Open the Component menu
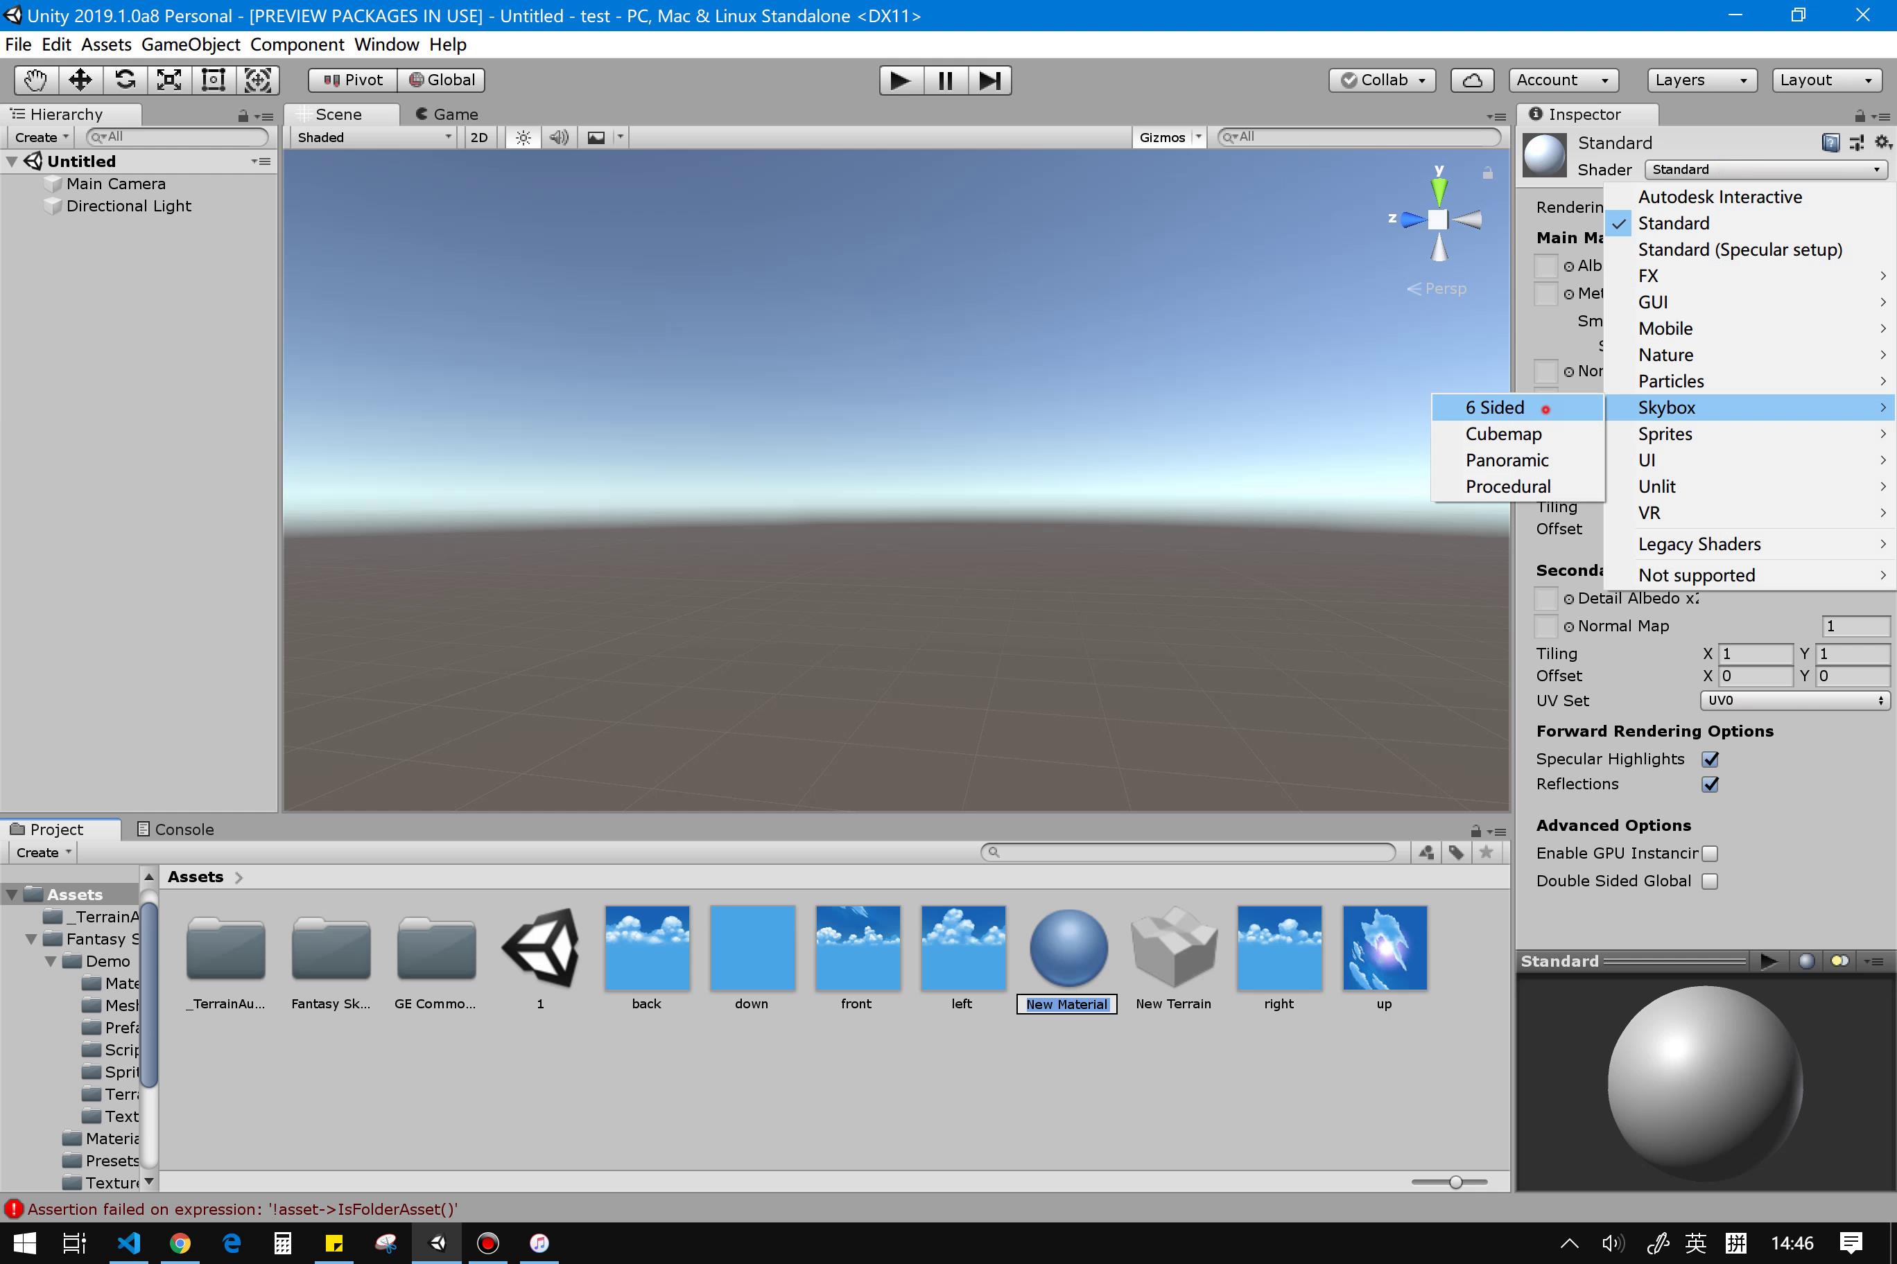 297,44
